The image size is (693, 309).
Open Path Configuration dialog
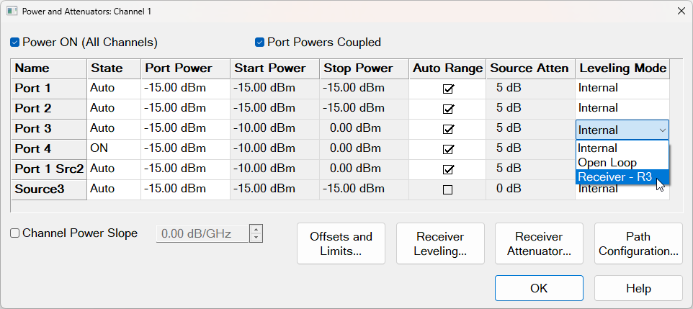(638, 243)
